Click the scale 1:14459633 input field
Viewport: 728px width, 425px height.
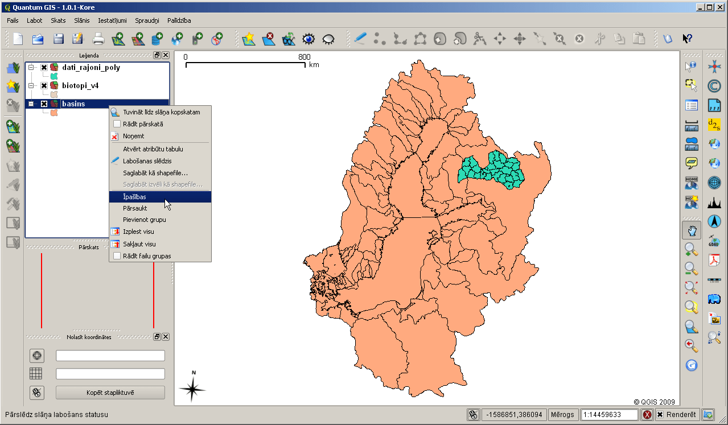(x=609, y=415)
